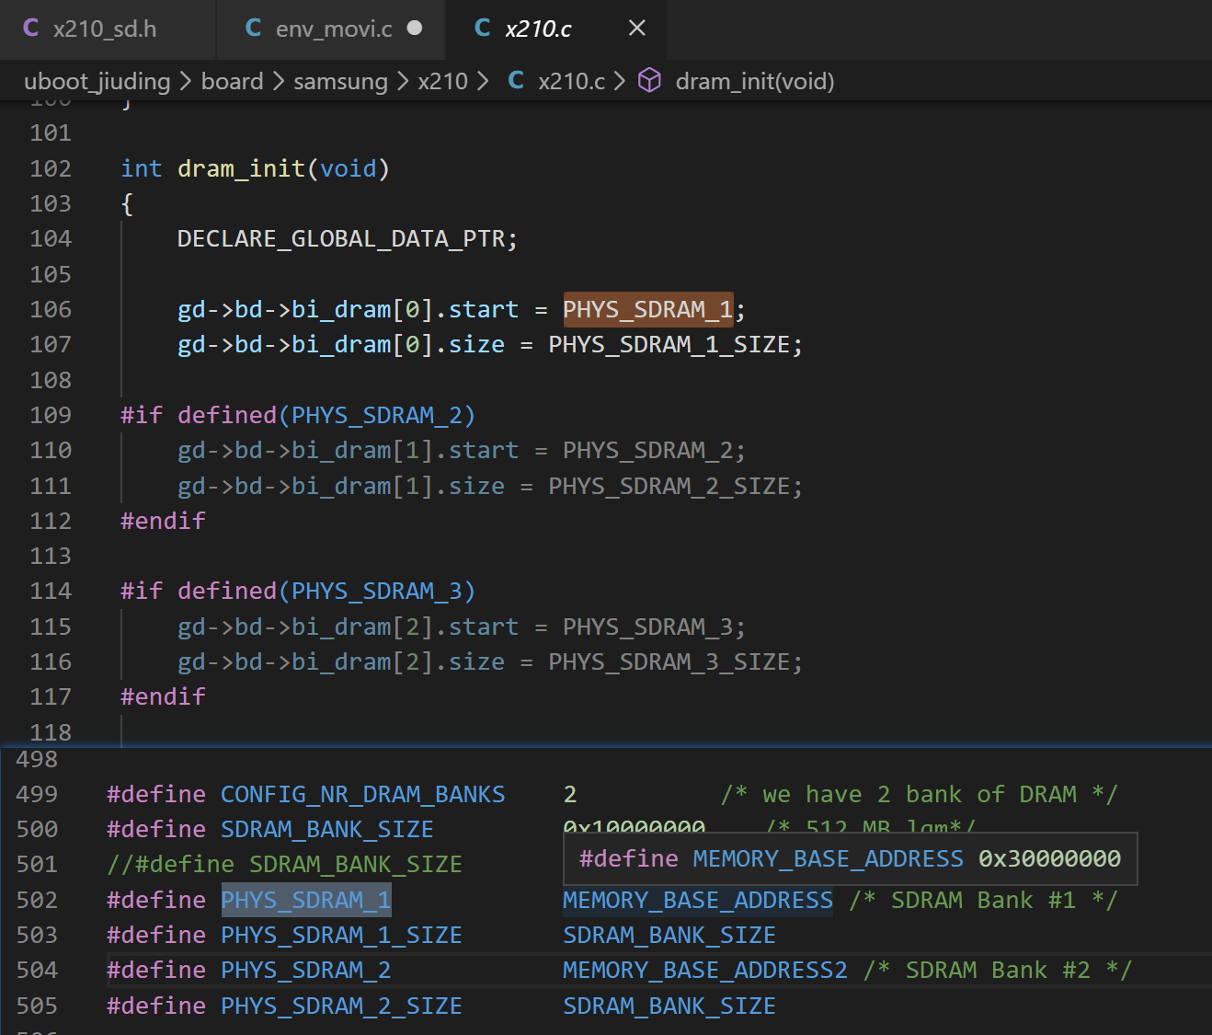This screenshot has height=1035, width=1212.
Task: Click PHYS_SDRAM_2_SIZE macro on line 505
Action: [341, 1006]
